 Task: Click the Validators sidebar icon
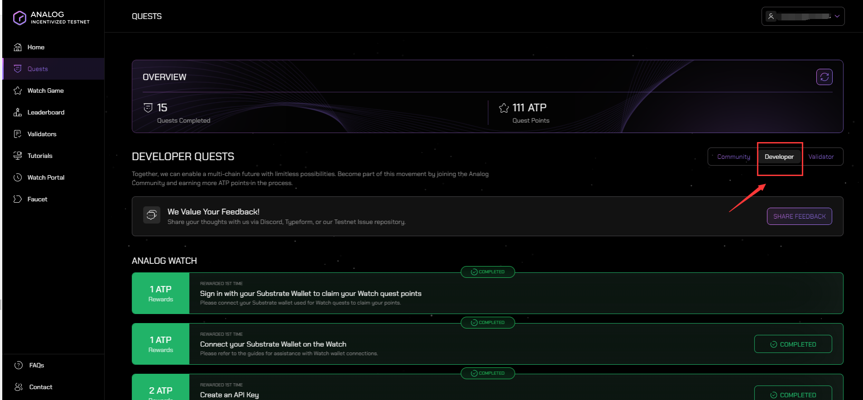pos(18,134)
